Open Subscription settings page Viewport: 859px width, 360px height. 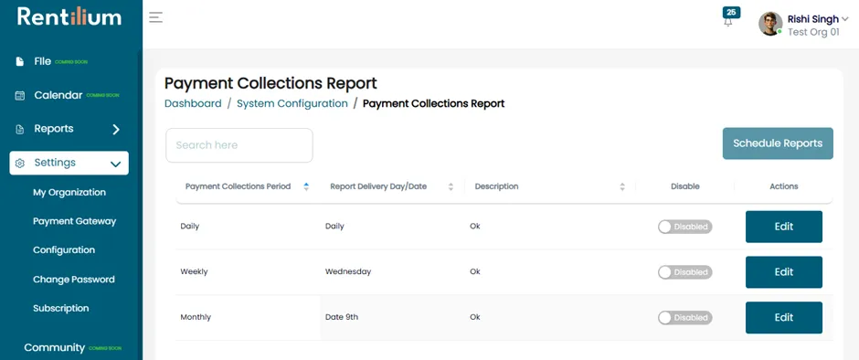(x=61, y=309)
